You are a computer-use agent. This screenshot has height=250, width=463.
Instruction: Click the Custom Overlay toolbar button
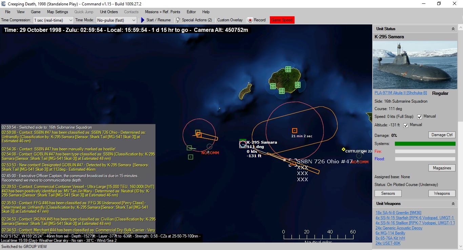pos(230,20)
